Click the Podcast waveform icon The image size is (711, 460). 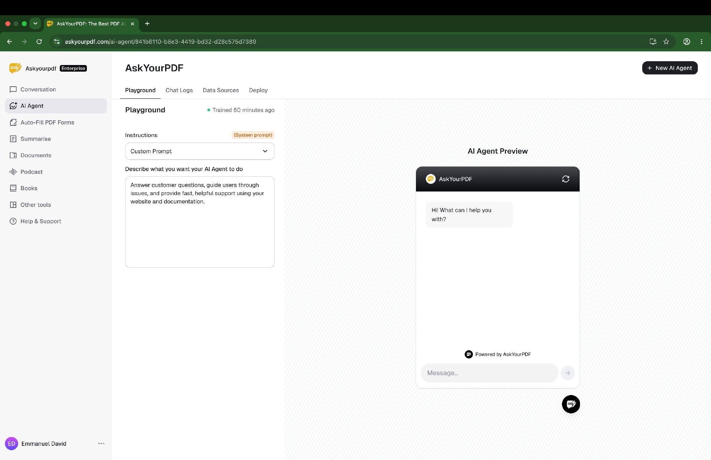tap(13, 172)
